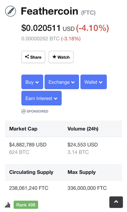Click the Feathercoin title heading
This screenshot has width=127, height=212.
coord(50,11)
